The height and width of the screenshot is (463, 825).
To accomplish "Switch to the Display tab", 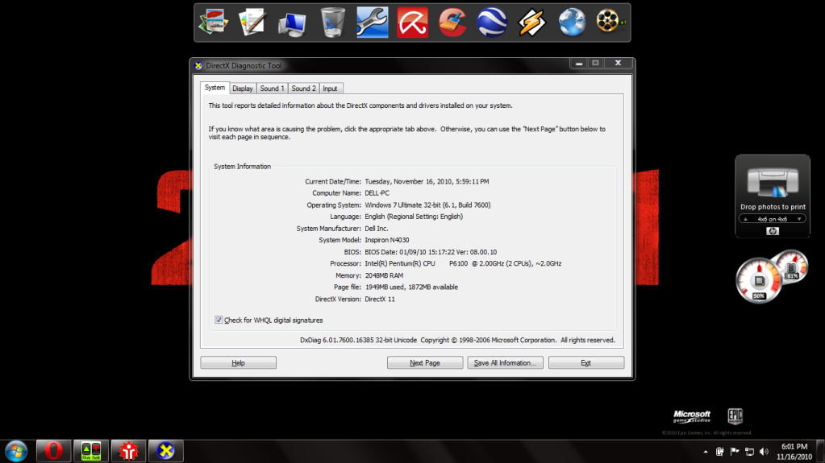I will (243, 89).
